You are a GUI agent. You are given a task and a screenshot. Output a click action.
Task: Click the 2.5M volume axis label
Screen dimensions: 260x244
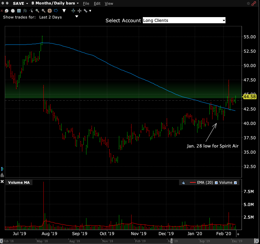coord(249,217)
